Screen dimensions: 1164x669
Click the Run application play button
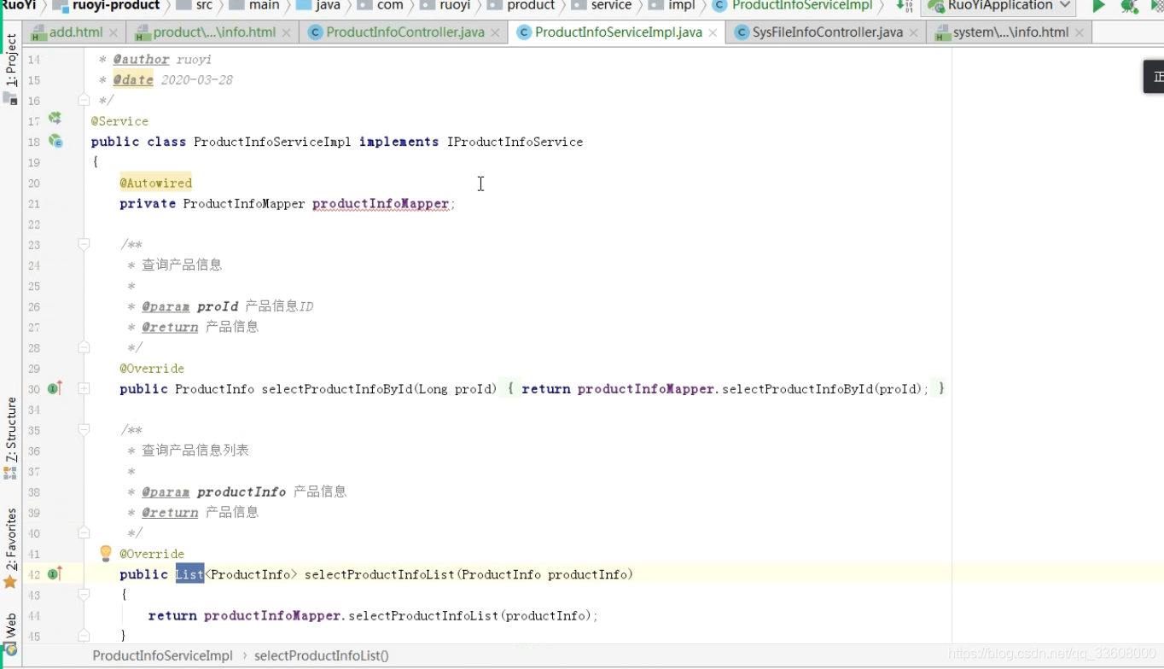[1099, 6]
